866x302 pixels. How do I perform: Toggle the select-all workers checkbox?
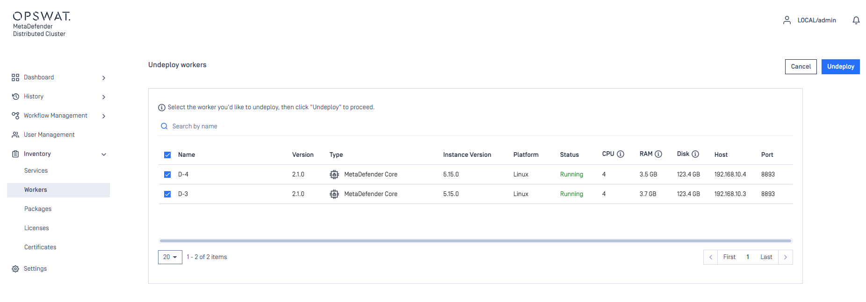(167, 155)
